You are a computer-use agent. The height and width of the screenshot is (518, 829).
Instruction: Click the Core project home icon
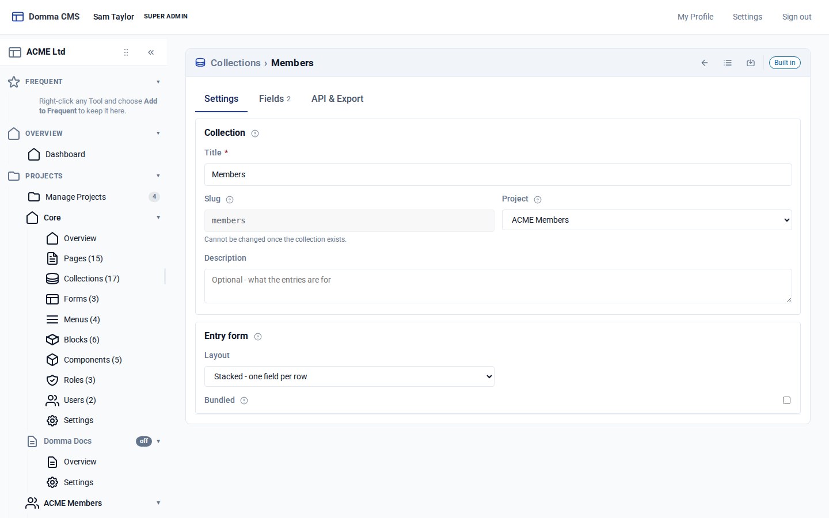click(x=32, y=218)
